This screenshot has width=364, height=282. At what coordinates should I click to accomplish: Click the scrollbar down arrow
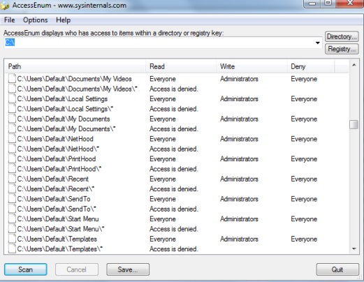(354, 249)
